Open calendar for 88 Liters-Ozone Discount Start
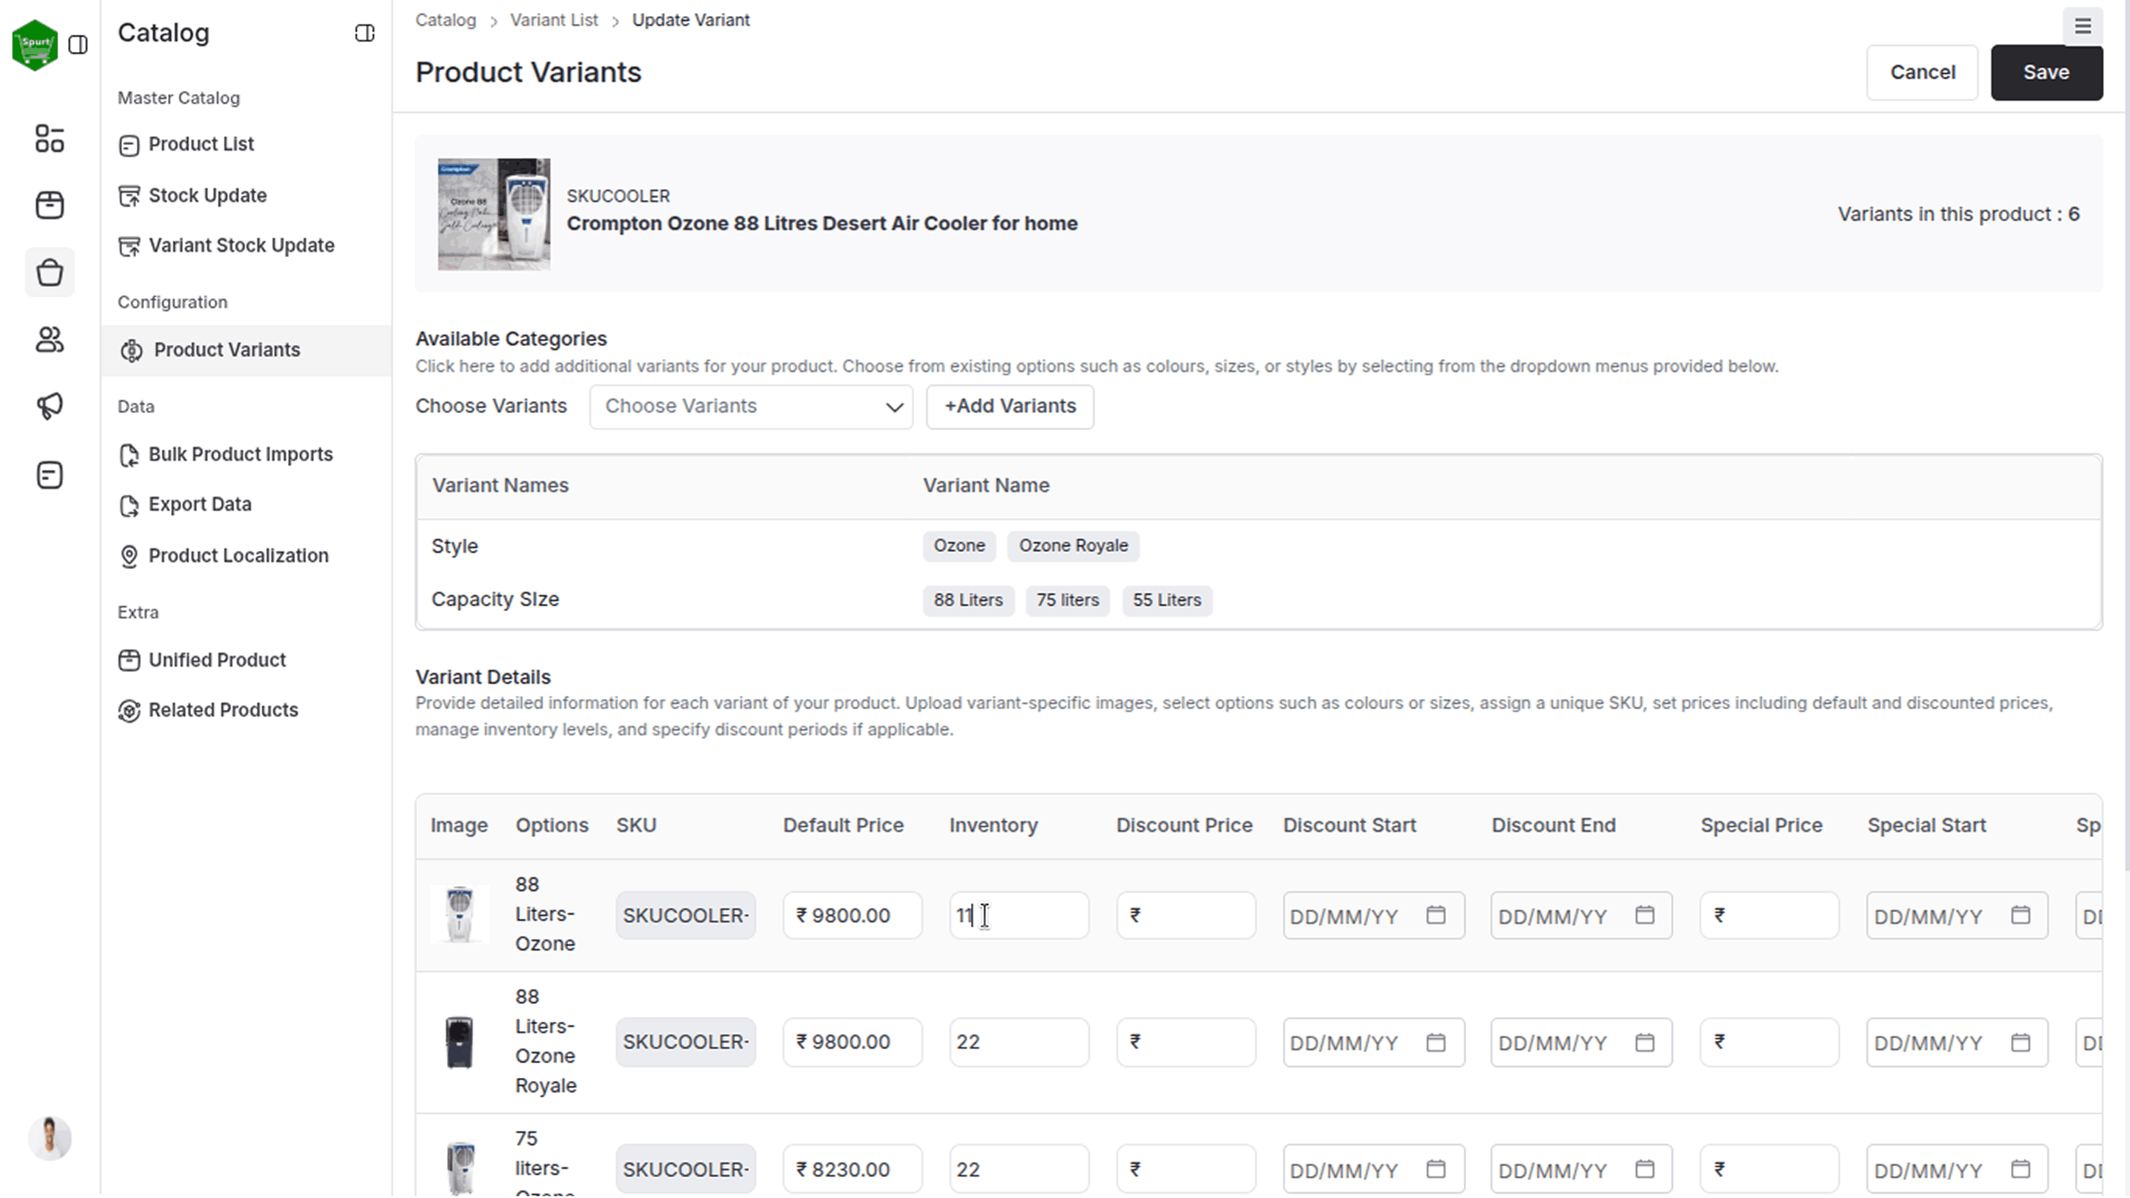The height and width of the screenshot is (1198, 2130). tap(1436, 915)
